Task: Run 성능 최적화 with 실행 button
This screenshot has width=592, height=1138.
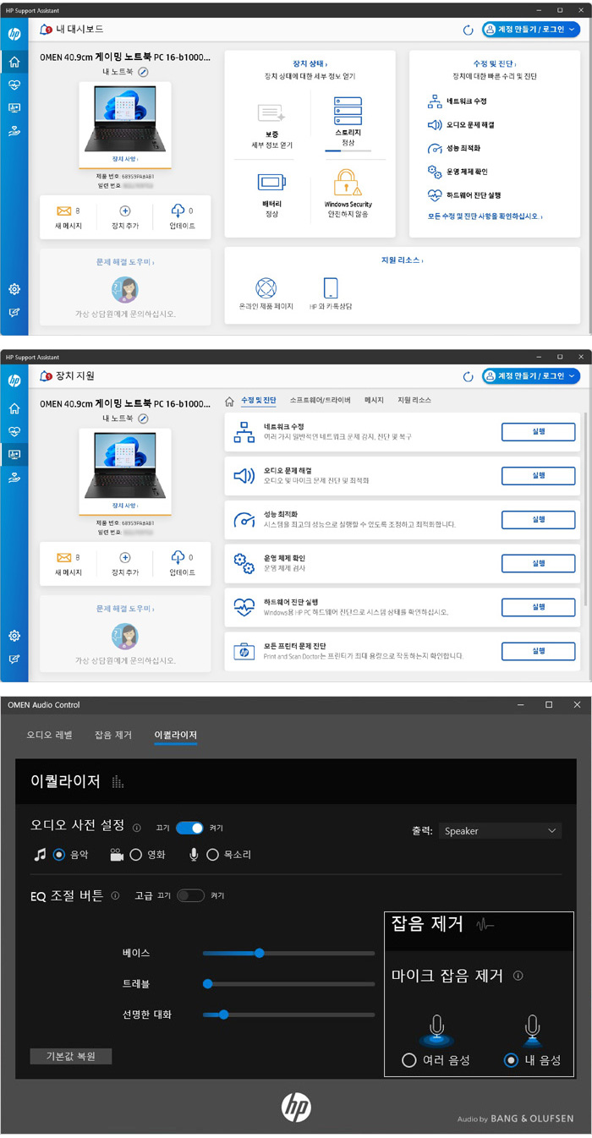Action: tap(539, 519)
